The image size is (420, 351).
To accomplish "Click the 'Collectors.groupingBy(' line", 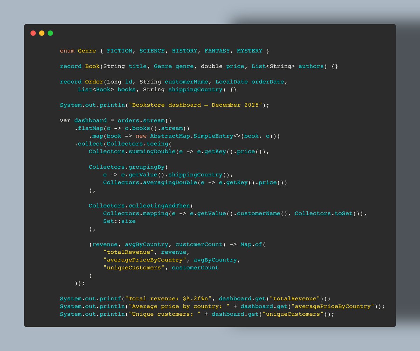I will click(128, 167).
